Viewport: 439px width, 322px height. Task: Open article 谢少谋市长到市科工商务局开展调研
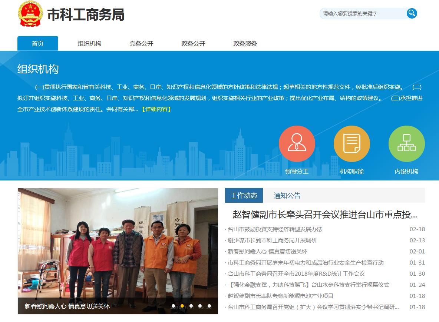(272, 240)
